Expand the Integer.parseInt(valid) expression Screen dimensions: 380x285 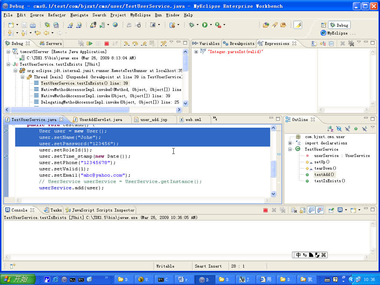point(196,52)
